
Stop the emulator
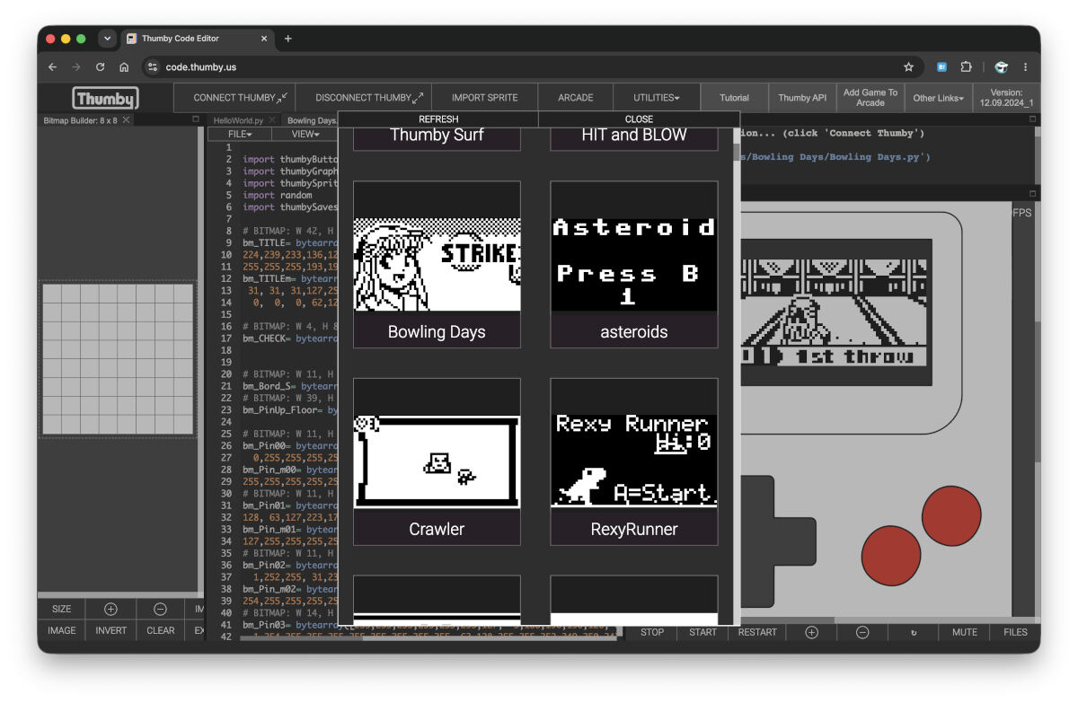652,632
